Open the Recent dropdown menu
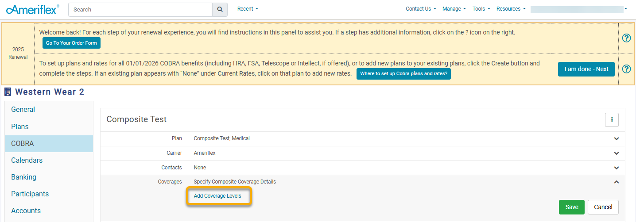 pos(248,9)
